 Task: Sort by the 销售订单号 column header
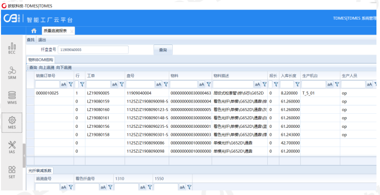(x=54, y=76)
